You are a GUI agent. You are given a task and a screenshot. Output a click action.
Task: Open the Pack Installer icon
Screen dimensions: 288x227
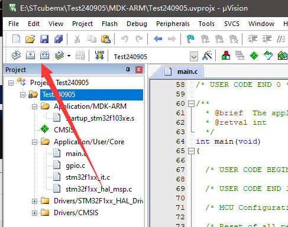(x=283, y=56)
